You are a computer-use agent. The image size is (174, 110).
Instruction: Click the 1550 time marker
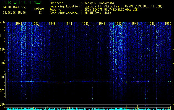(x=168, y=24)
